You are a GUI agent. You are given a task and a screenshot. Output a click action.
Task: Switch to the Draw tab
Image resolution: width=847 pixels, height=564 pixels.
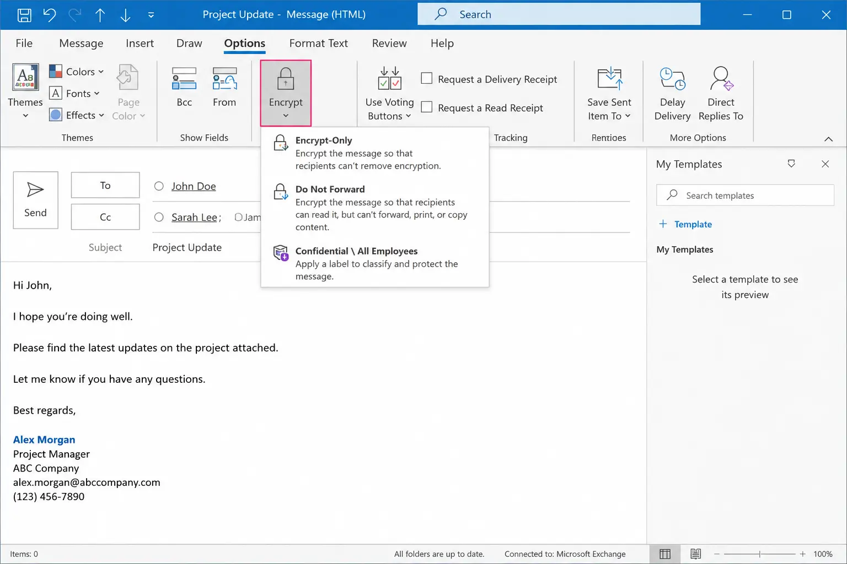189,43
